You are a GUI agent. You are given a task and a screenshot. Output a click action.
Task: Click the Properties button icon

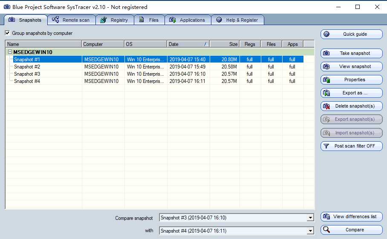point(326,80)
